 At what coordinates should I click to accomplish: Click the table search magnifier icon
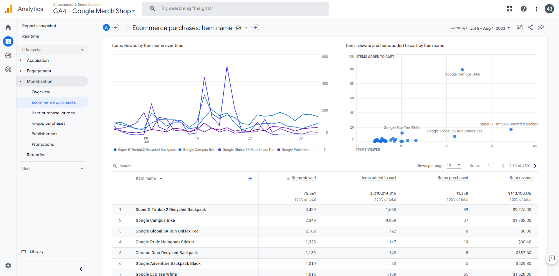115,166
